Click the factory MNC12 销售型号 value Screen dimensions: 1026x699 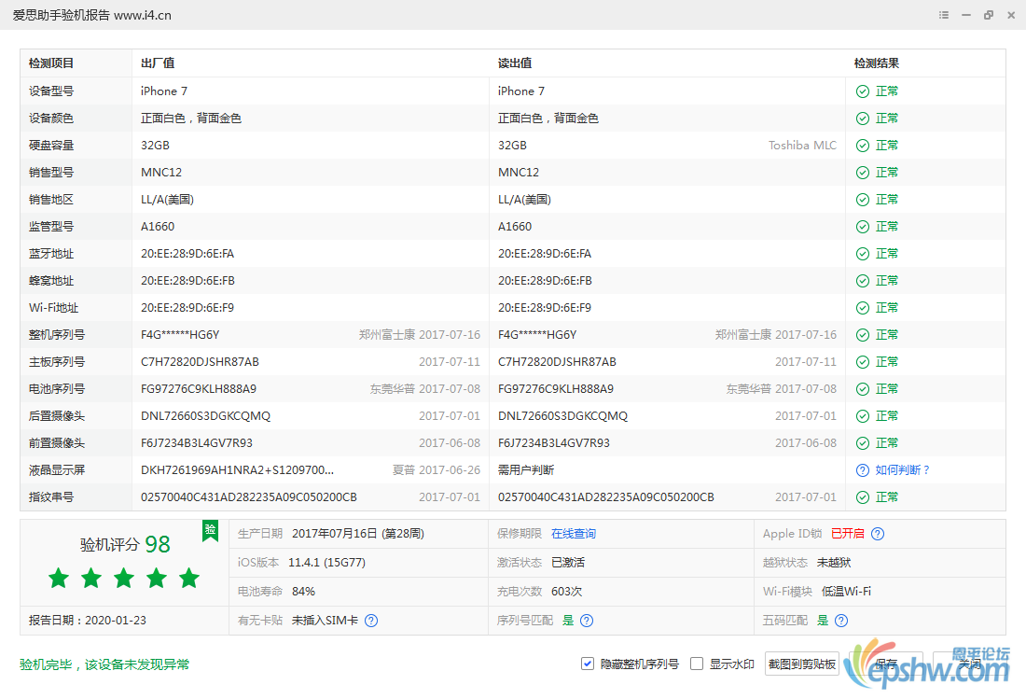[161, 172]
